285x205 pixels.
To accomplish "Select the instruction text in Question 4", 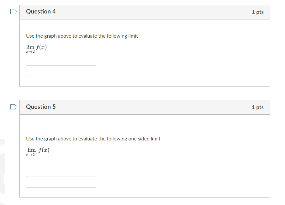I will 82,36.
